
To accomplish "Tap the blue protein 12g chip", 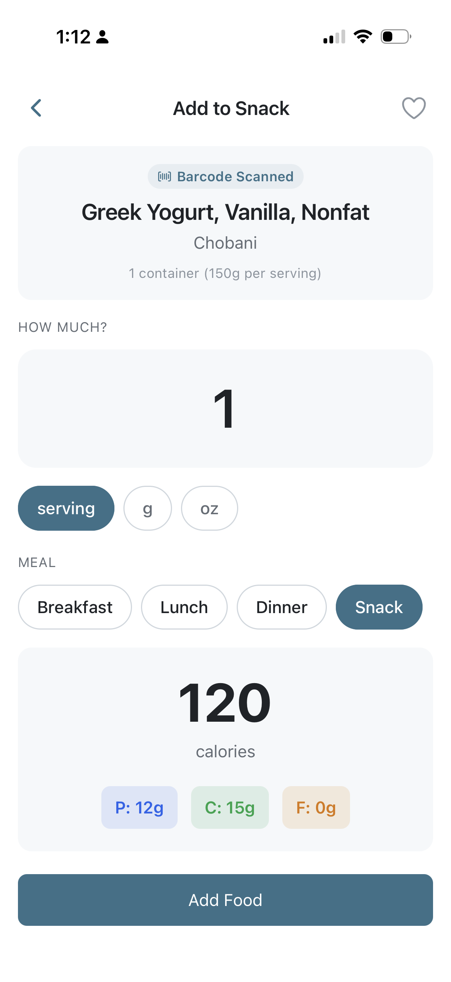I will [x=139, y=807].
